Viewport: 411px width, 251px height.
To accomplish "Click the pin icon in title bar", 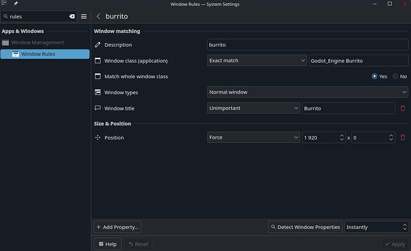I will 16,4.
